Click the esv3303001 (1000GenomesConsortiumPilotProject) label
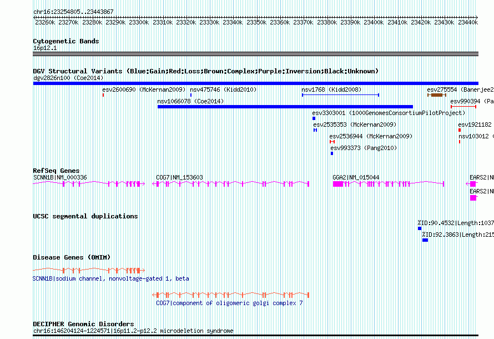 (x=389, y=113)
